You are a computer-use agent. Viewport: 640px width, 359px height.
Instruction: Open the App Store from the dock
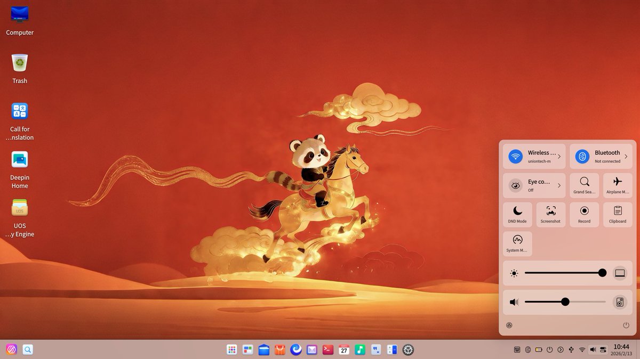click(x=279, y=349)
